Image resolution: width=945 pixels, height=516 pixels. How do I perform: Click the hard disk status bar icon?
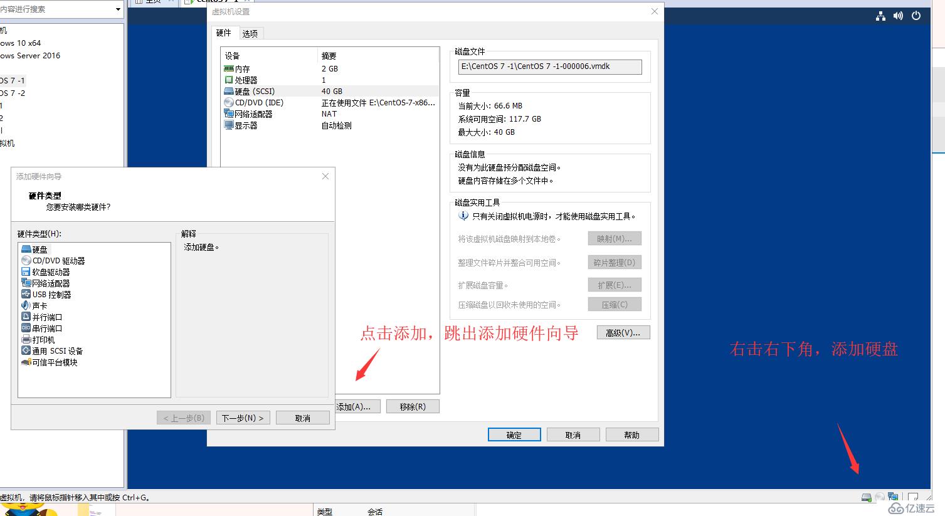(867, 497)
